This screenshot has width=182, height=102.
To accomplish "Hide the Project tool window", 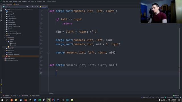I will tap(38, 7).
